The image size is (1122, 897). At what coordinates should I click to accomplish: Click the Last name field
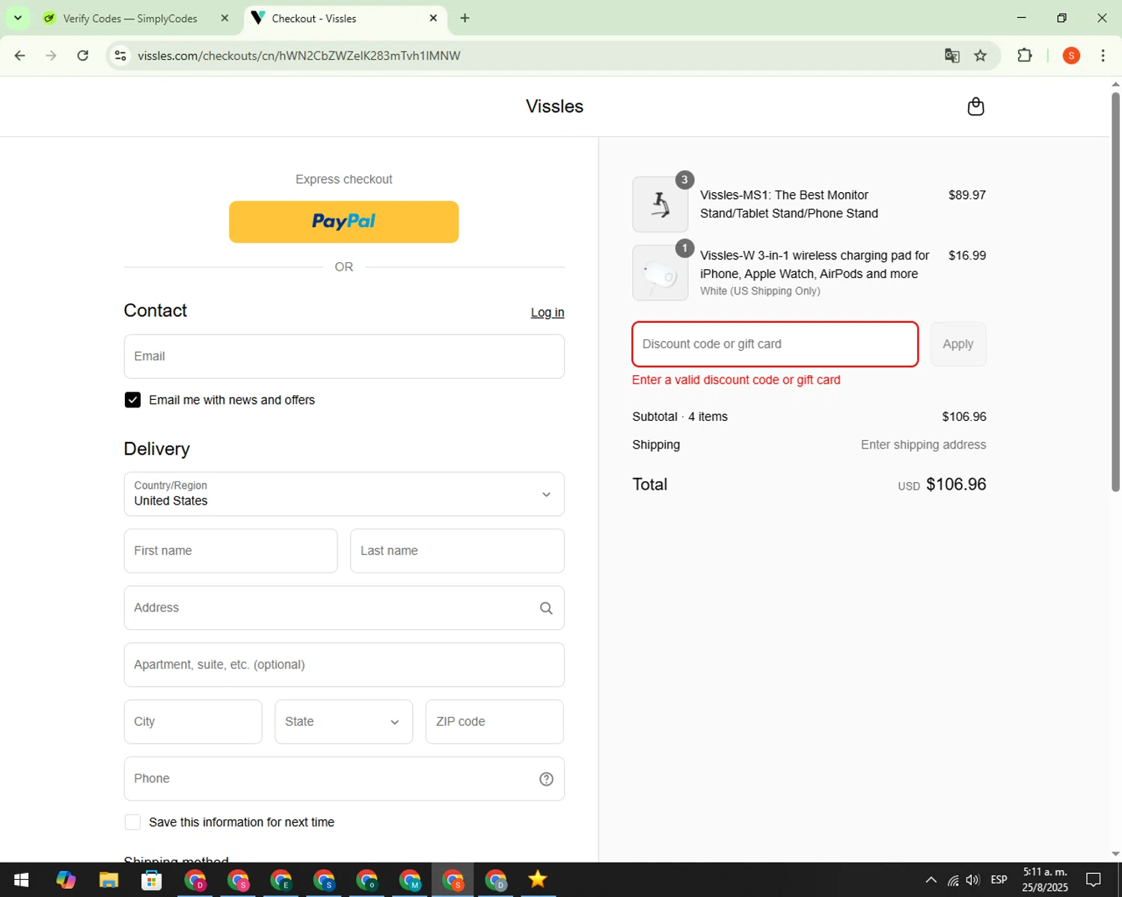coord(457,551)
